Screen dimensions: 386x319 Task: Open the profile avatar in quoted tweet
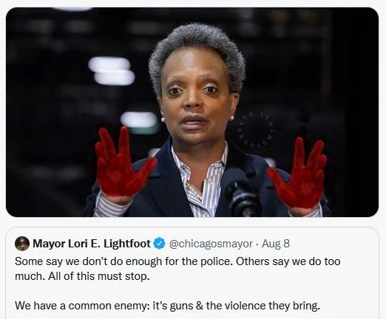coord(22,244)
